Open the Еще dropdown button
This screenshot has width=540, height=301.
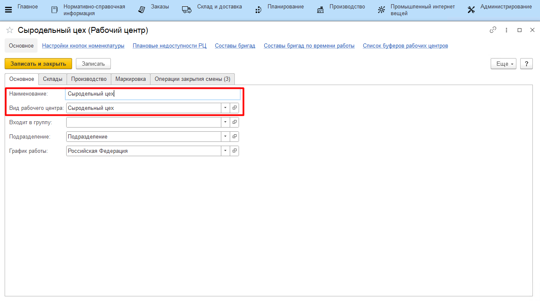tap(503, 64)
